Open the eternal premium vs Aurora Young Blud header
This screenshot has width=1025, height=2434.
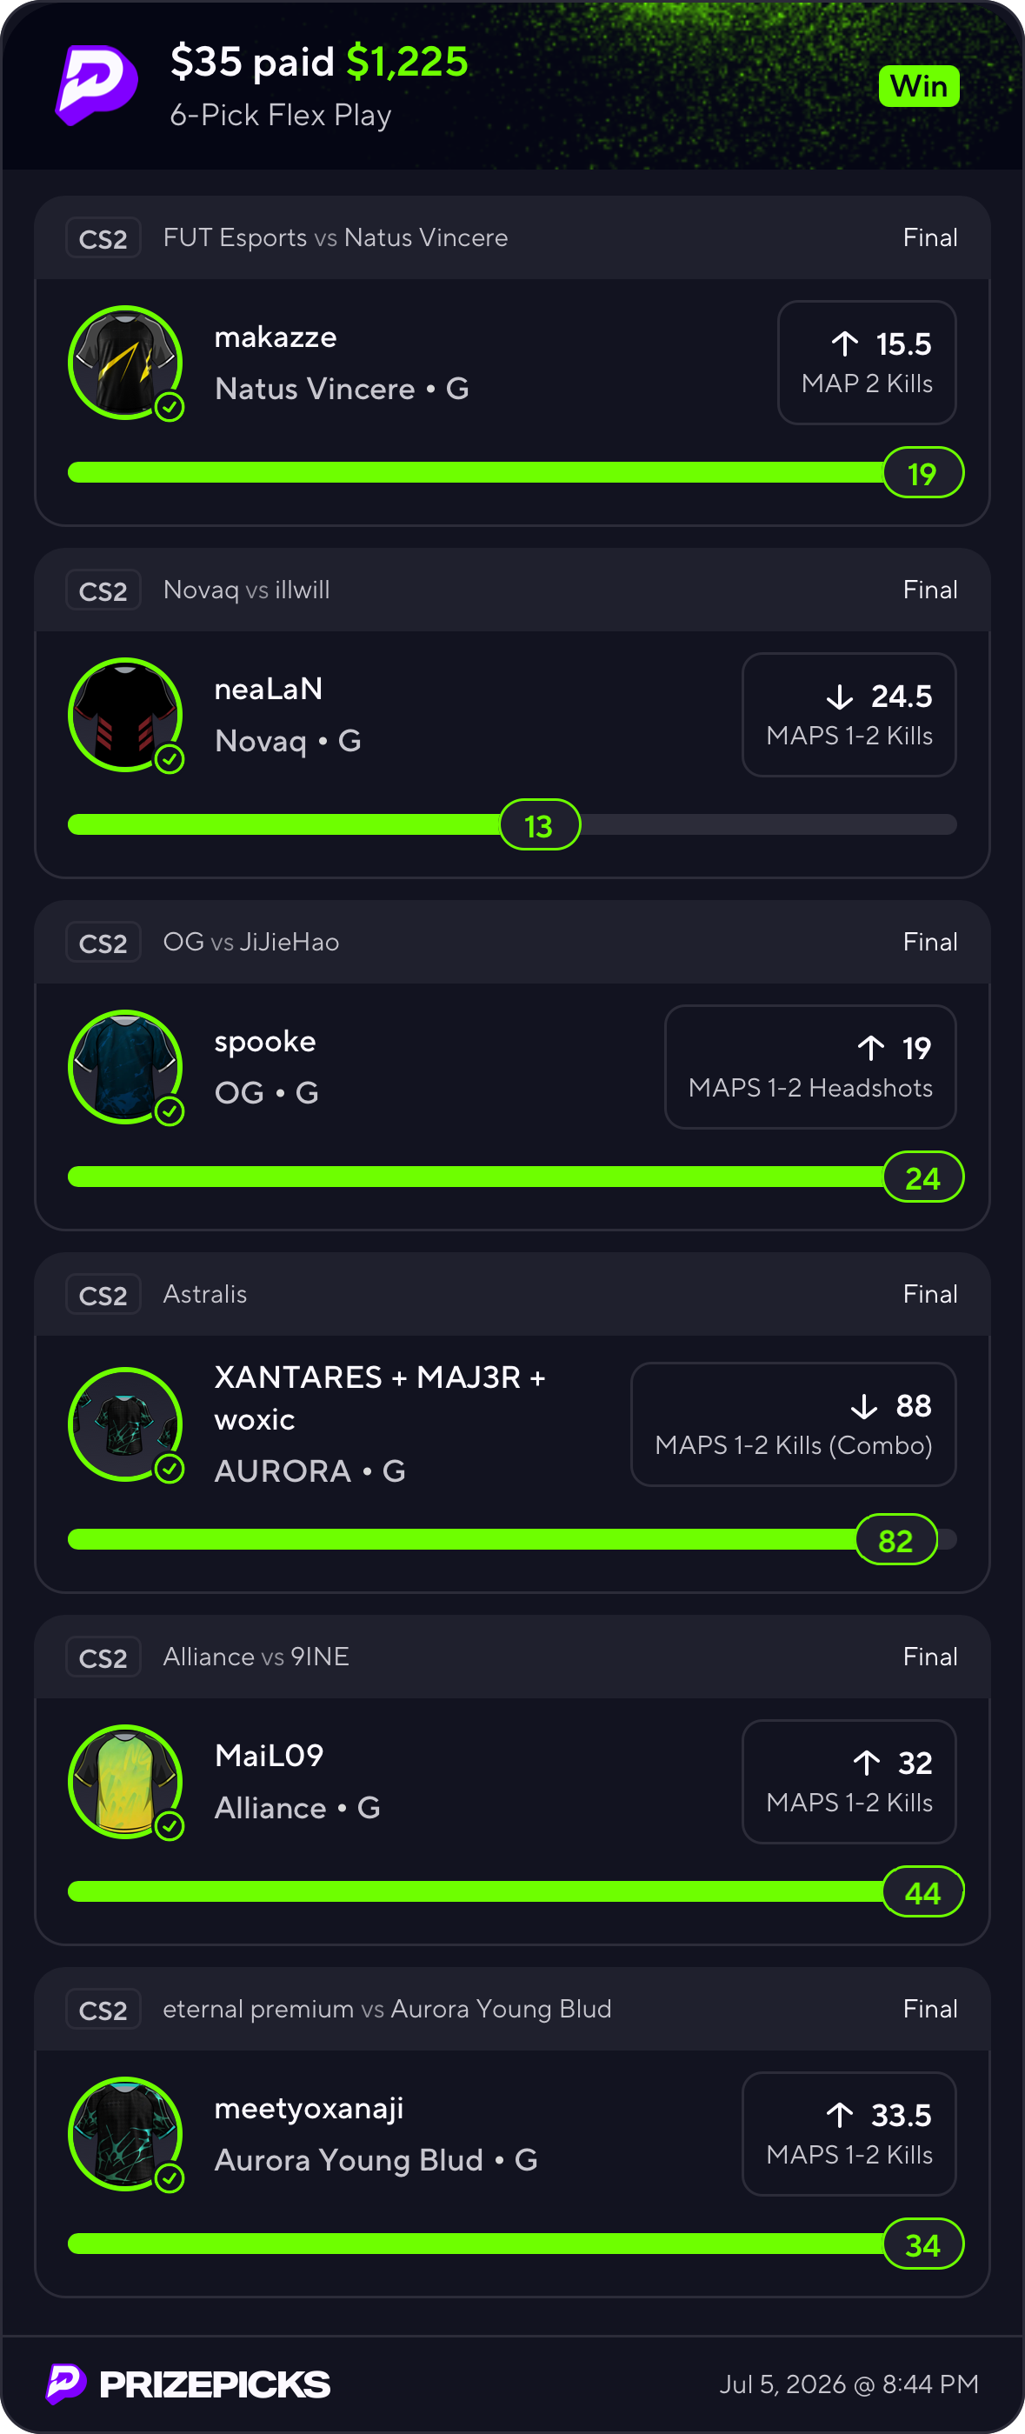[512, 2009]
